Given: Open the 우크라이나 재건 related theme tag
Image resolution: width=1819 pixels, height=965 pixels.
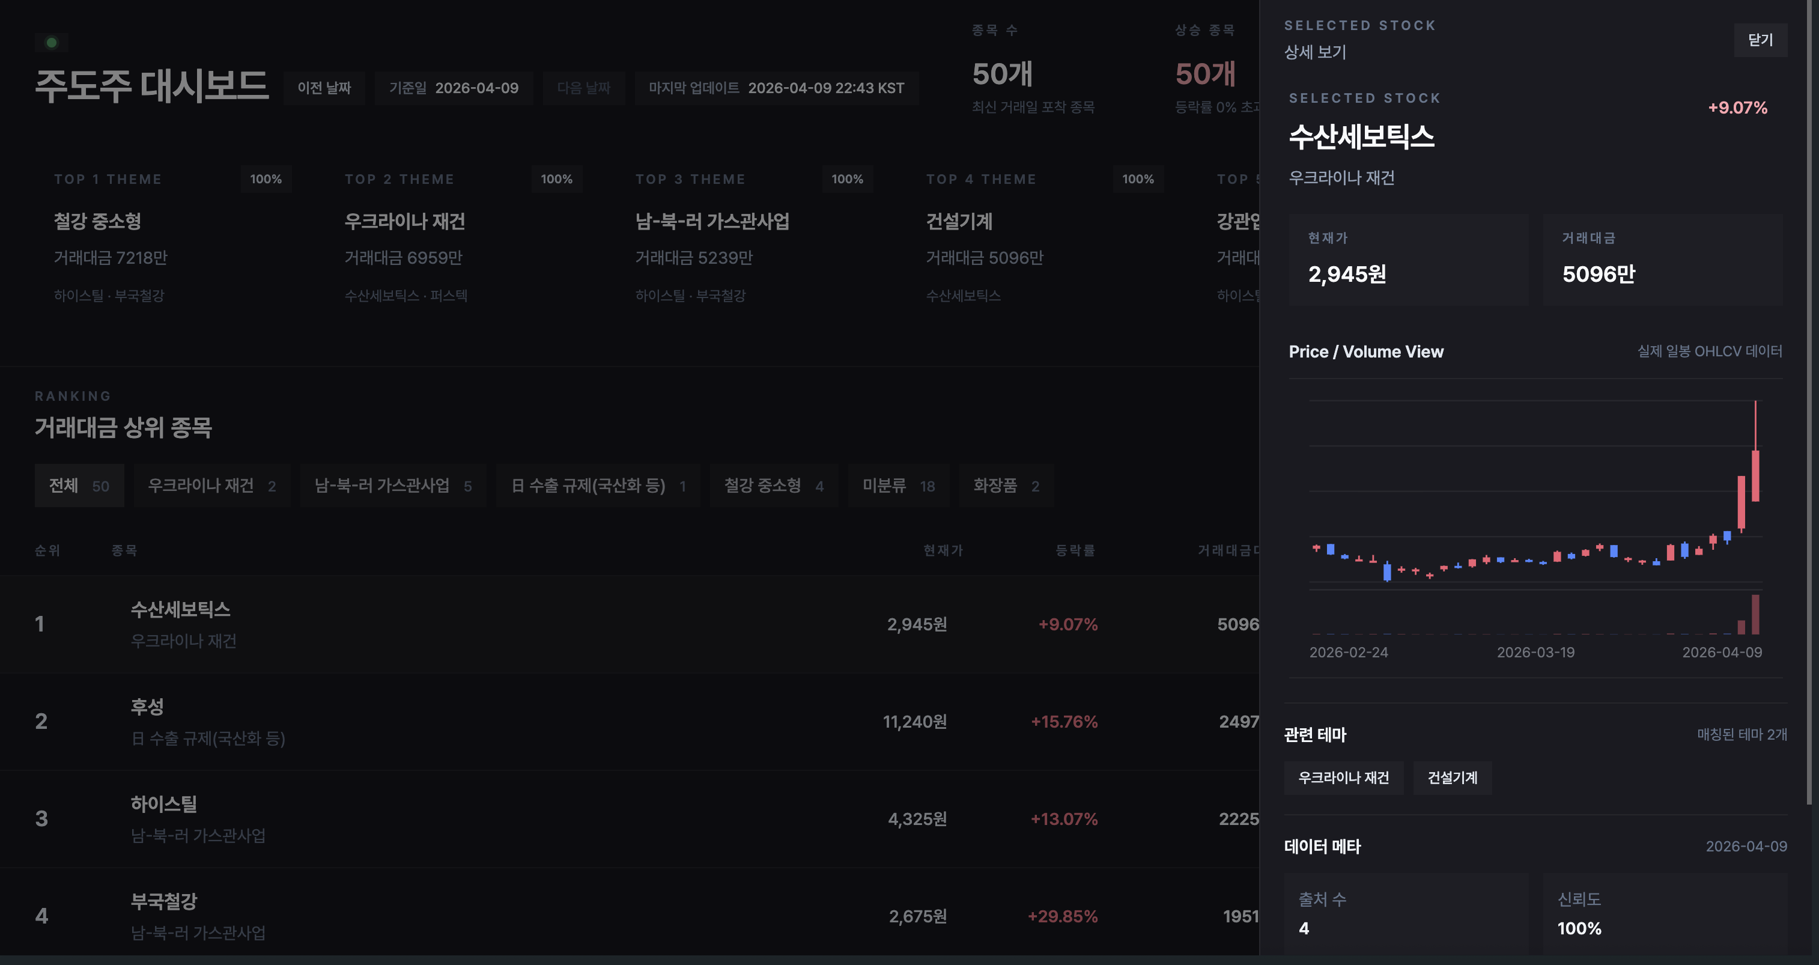Looking at the screenshot, I should (1344, 778).
